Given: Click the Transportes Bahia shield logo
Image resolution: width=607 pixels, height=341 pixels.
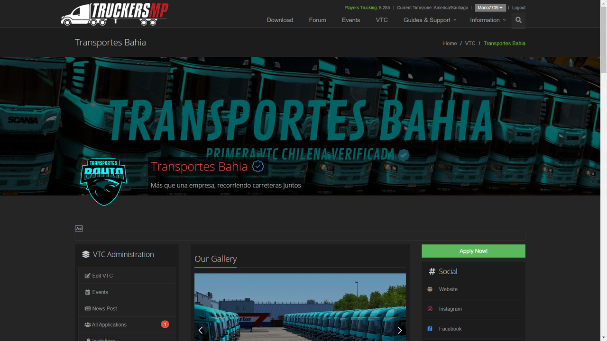Looking at the screenshot, I should tap(103, 182).
